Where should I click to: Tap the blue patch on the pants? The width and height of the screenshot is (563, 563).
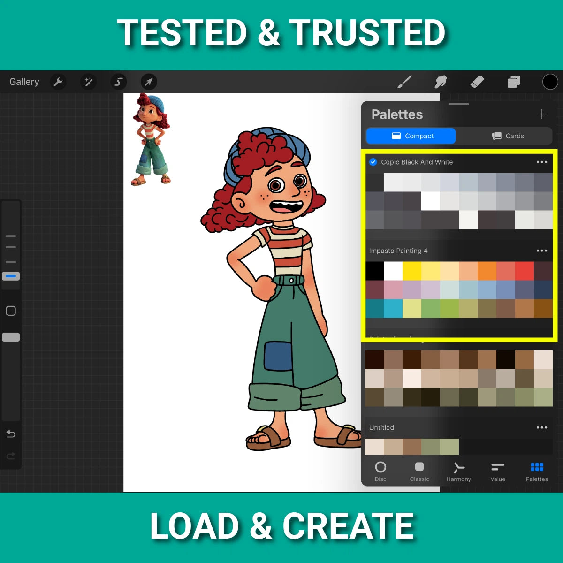coord(278,356)
